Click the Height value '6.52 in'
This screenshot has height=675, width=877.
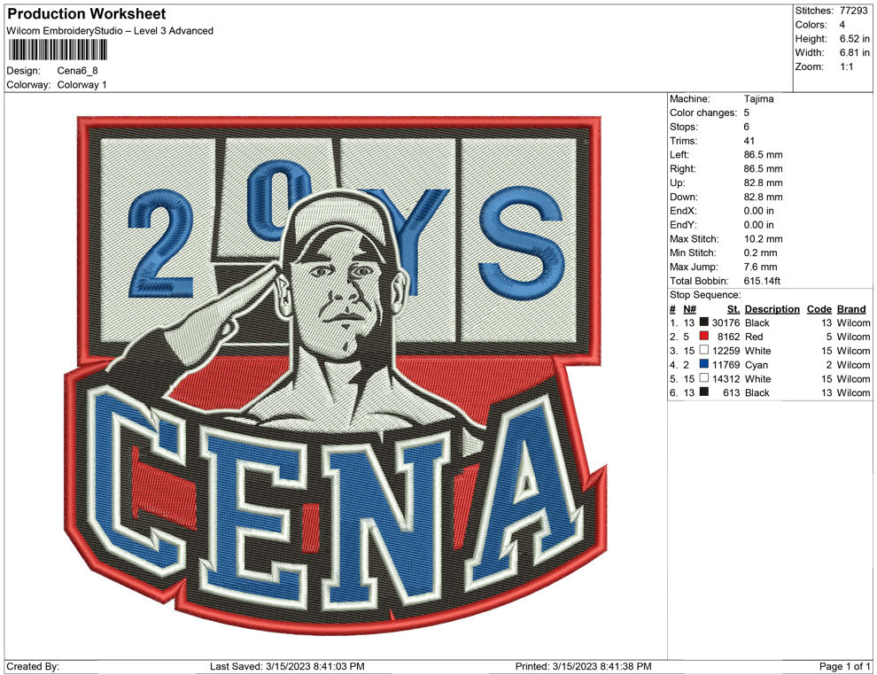point(855,39)
